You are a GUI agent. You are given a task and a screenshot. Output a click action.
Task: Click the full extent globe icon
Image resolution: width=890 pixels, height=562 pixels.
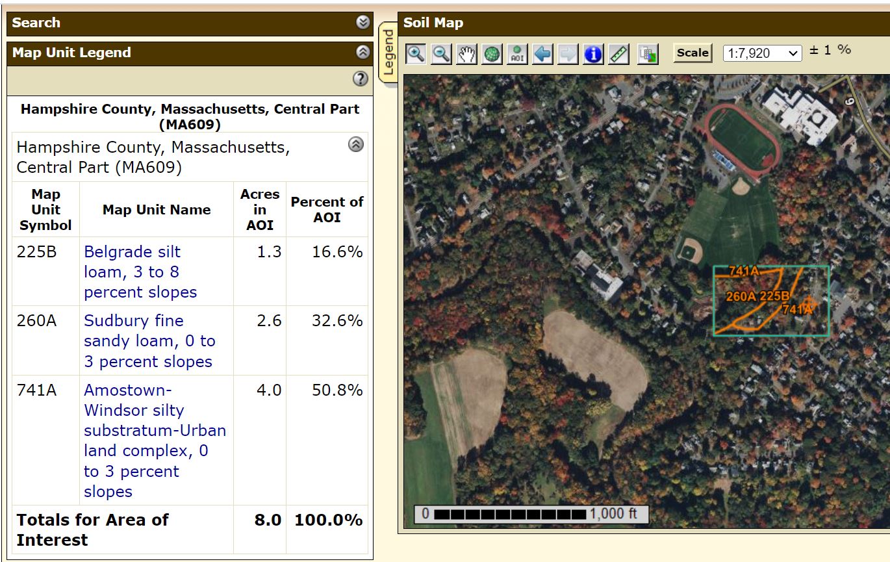tap(492, 54)
